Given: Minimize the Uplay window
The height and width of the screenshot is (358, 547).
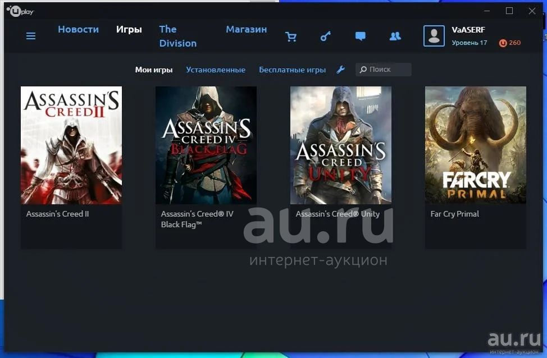Looking at the screenshot, I should click(x=487, y=11).
